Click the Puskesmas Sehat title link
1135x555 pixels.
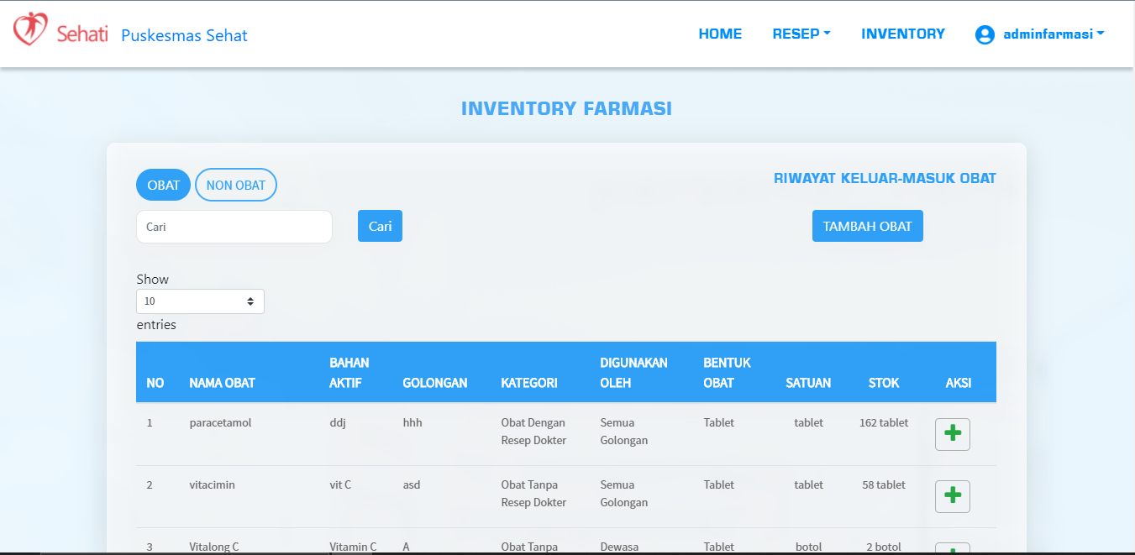184,35
